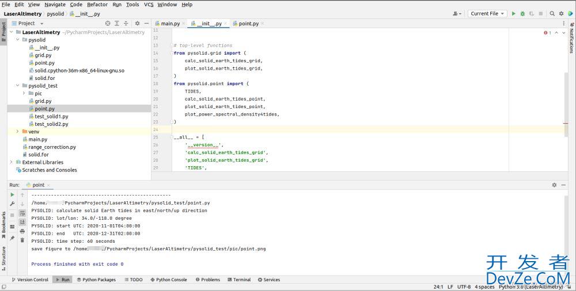576x291 pixels.
Task: Open Search Everywhere magnifier icon
Action: click(x=552, y=14)
